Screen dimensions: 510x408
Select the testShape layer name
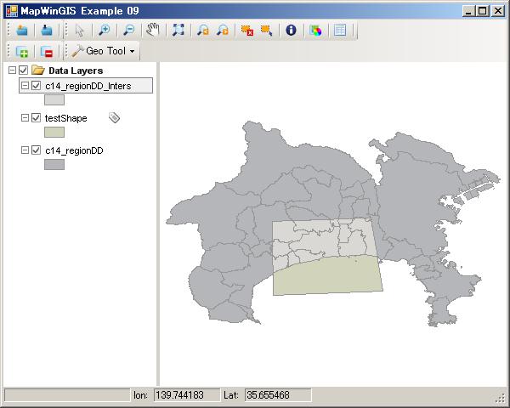65,118
